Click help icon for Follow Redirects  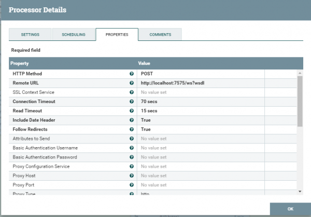(x=132, y=129)
